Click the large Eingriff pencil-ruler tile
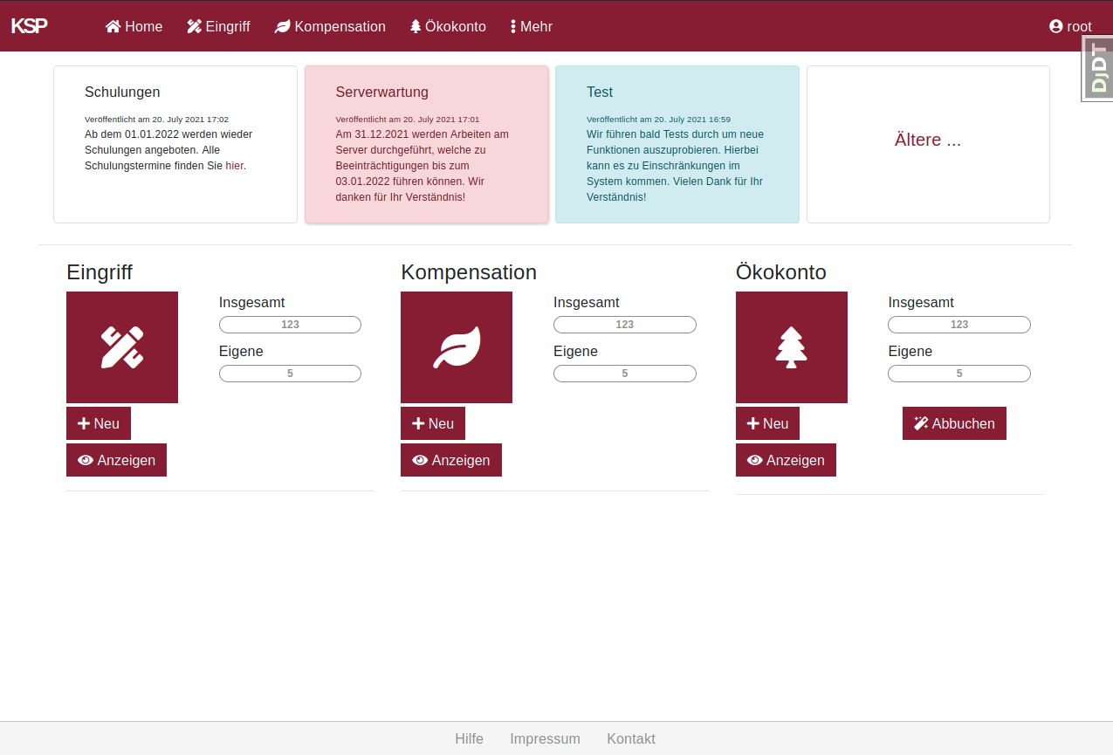The height and width of the screenshot is (755, 1113). pyautogui.click(x=122, y=347)
